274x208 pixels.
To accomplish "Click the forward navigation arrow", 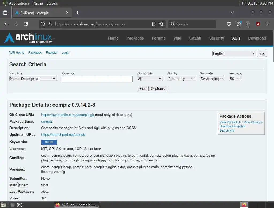I will tap(16, 24).
